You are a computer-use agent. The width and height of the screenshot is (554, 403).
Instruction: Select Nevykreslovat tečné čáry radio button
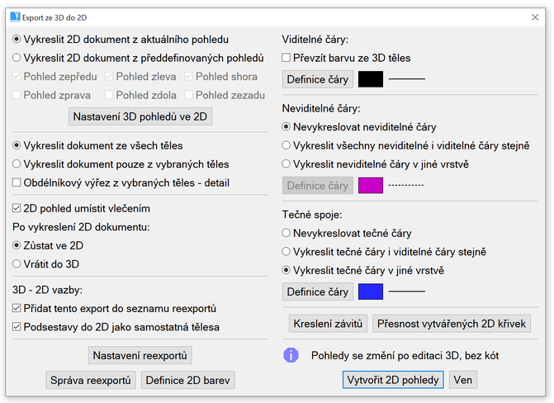(287, 234)
